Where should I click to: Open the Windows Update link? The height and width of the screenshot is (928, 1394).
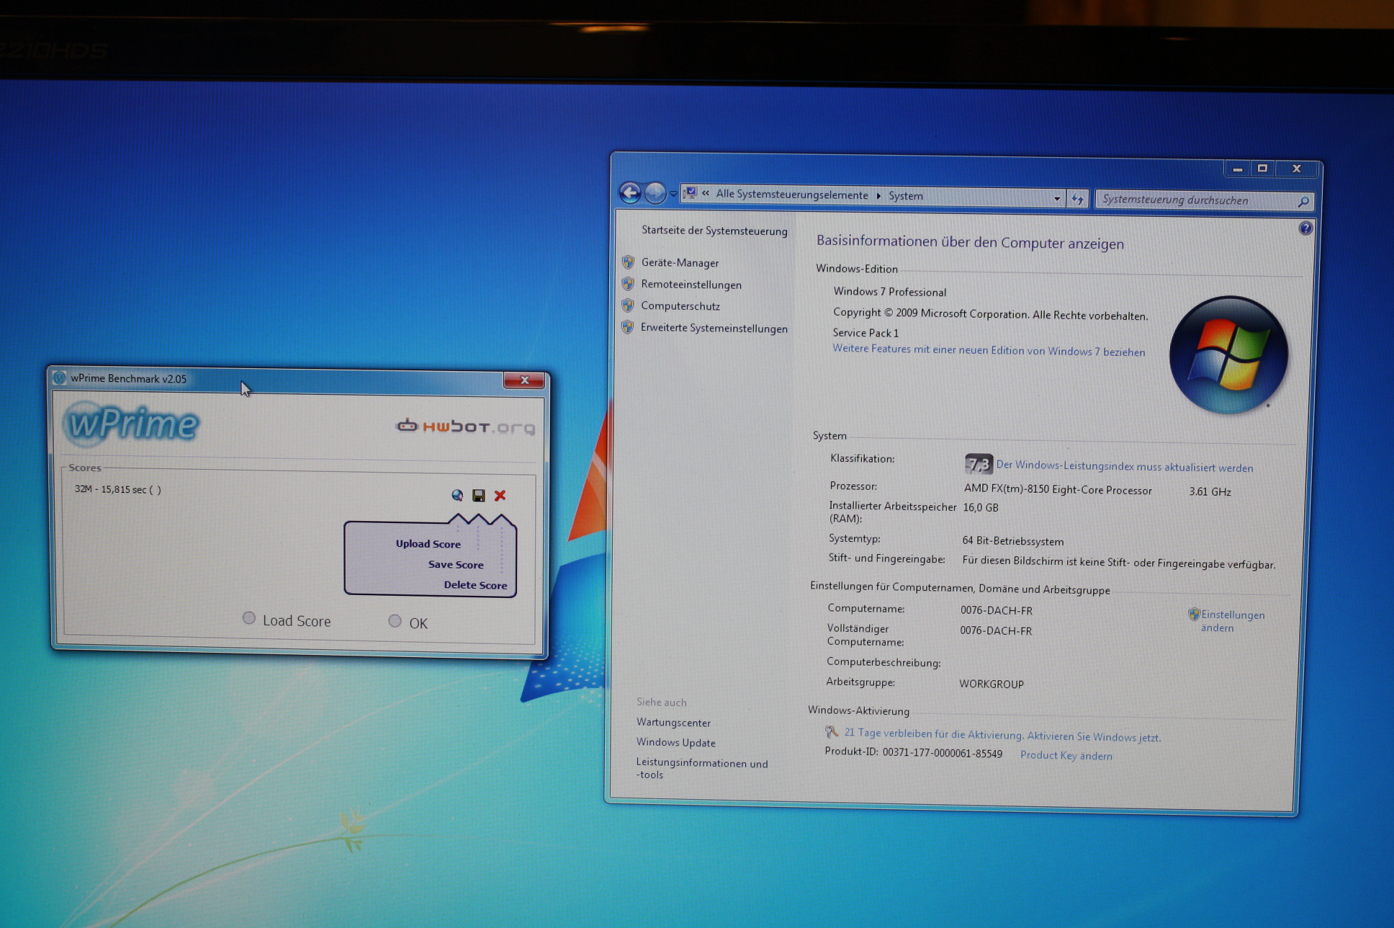click(675, 743)
